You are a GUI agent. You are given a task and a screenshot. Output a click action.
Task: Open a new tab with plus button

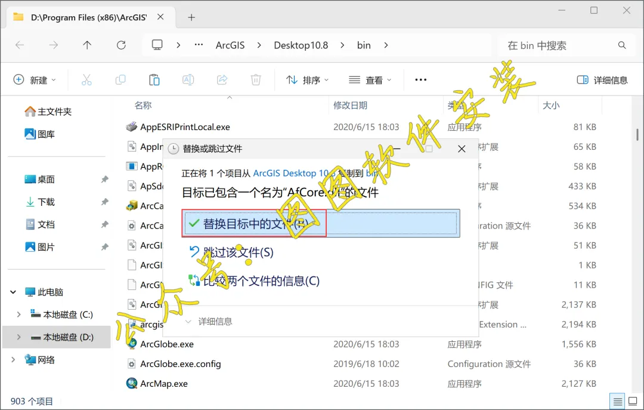pyautogui.click(x=191, y=17)
